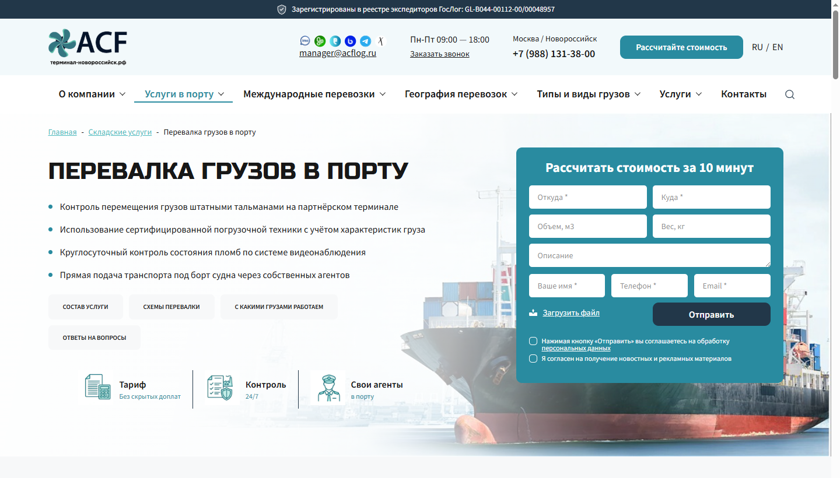Open the green messenger icon in the header
The width and height of the screenshot is (840, 478).
[320, 41]
